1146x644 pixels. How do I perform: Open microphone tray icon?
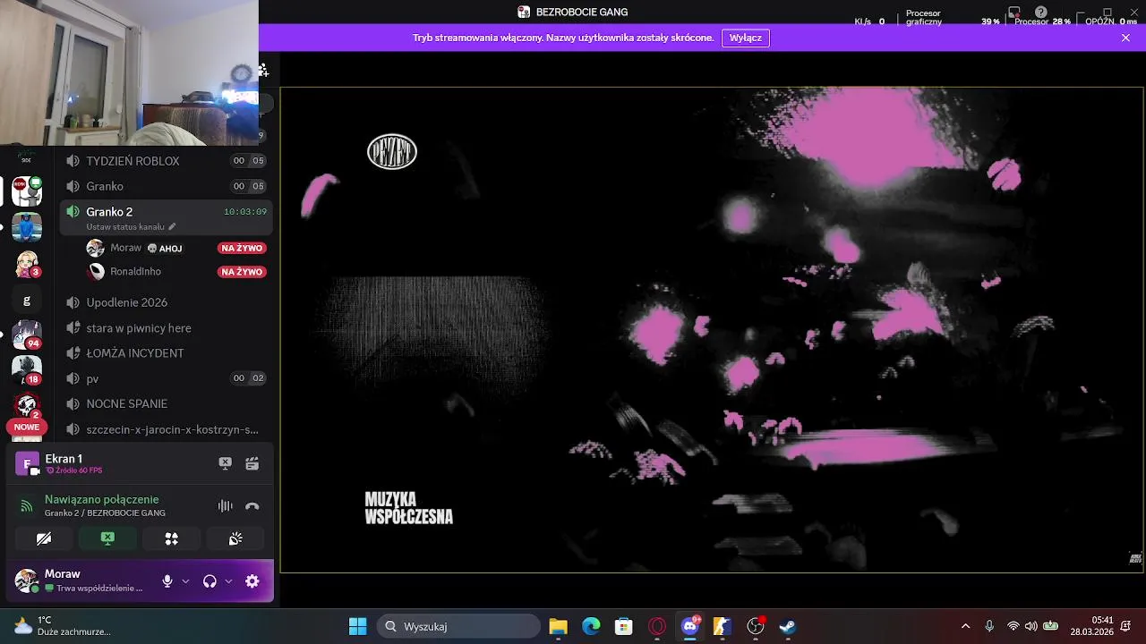click(x=989, y=626)
